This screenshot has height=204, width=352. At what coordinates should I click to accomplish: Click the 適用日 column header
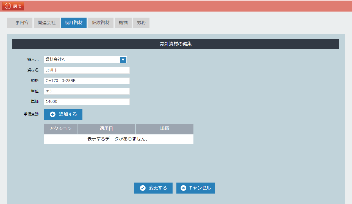click(106, 129)
